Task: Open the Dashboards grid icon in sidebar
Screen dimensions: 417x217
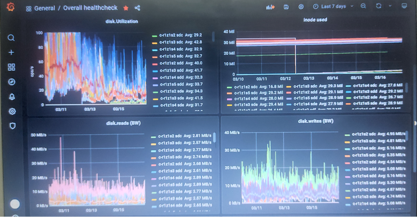Action: [x=12, y=67]
